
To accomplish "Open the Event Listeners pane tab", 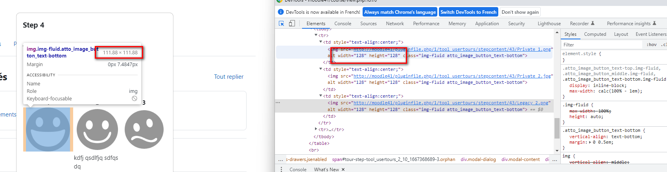I will (x=651, y=34).
